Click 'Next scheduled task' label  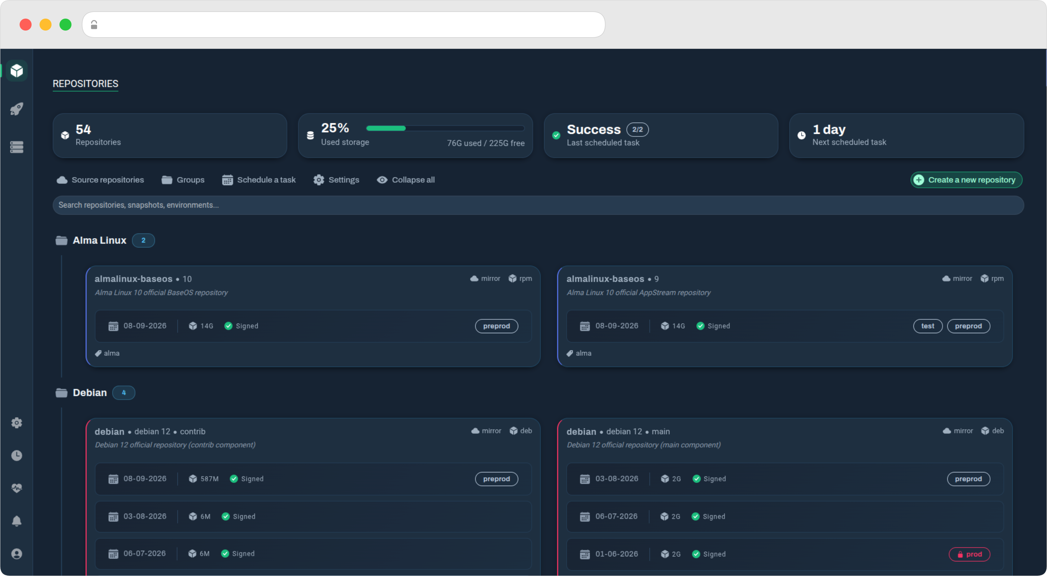(x=850, y=142)
